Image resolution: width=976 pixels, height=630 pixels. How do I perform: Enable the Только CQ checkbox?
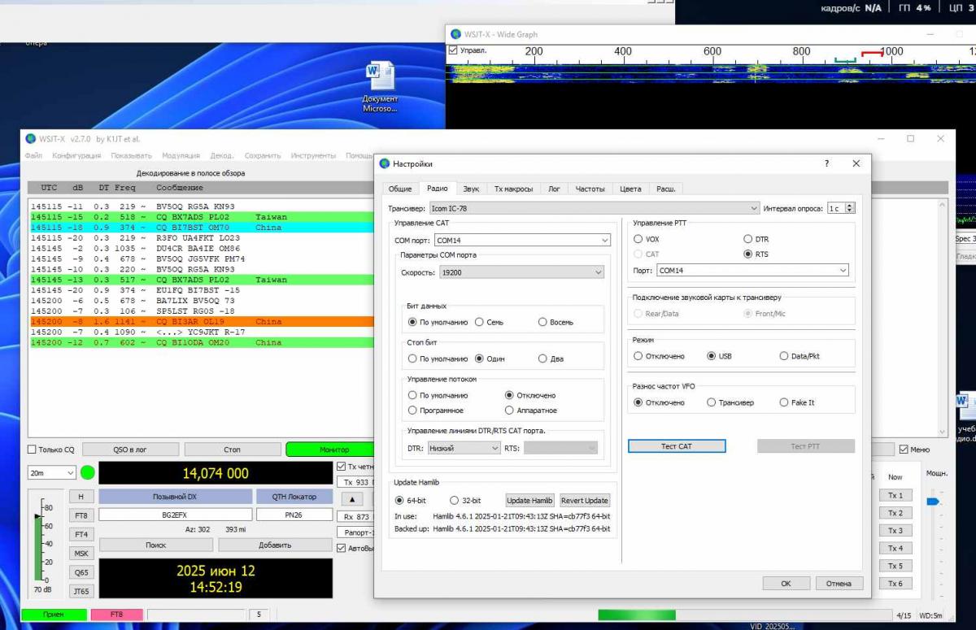click(33, 450)
